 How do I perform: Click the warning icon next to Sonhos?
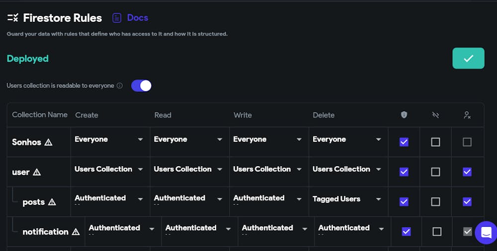pyautogui.click(x=48, y=142)
